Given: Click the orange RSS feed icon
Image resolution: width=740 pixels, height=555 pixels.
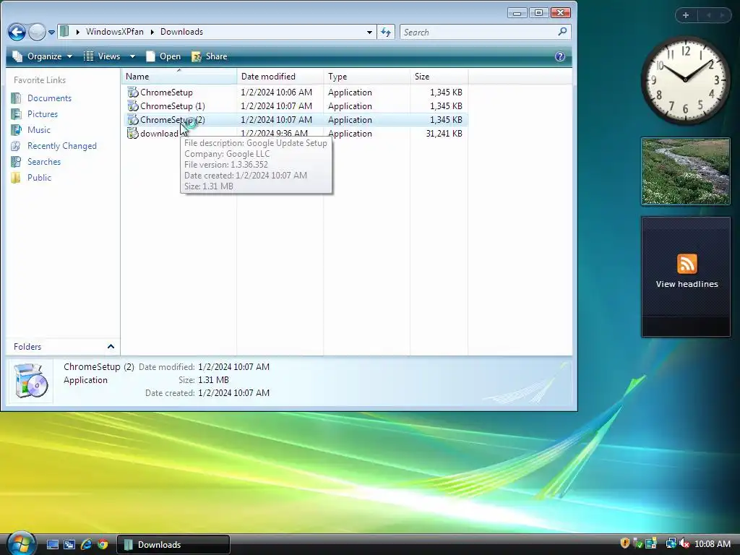Looking at the screenshot, I should coord(687,264).
